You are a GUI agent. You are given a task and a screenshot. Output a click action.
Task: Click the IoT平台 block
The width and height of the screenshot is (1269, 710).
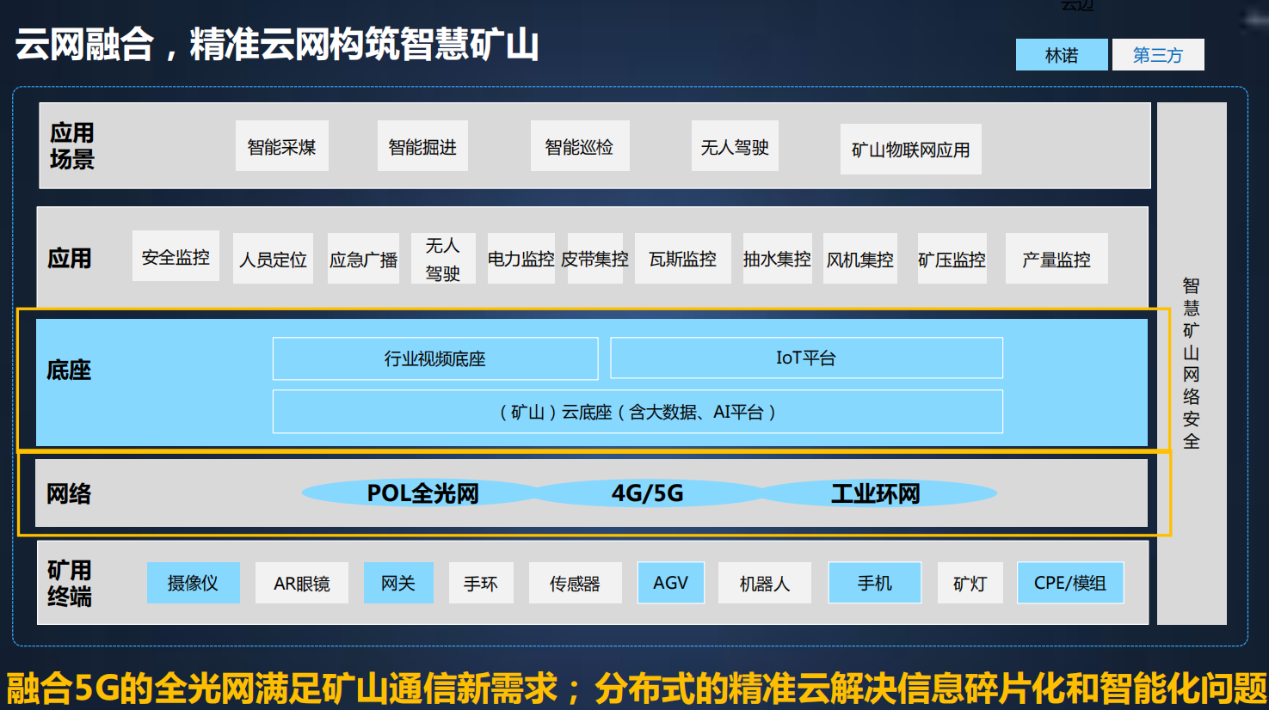coord(806,358)
